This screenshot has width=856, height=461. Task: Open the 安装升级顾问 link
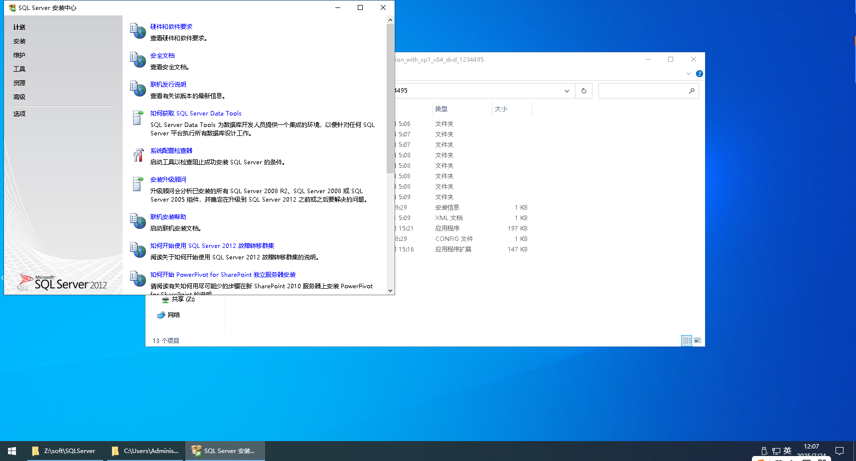pyautogui.click(x=168, y=180)
